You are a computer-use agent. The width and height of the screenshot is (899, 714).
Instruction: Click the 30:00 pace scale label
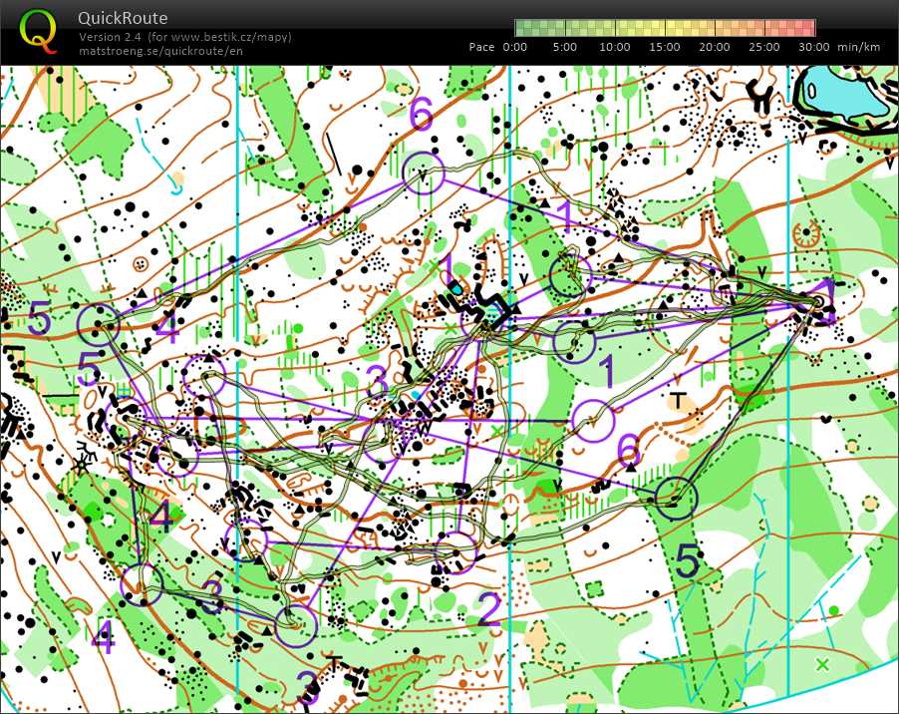click(x=813, y=47)
